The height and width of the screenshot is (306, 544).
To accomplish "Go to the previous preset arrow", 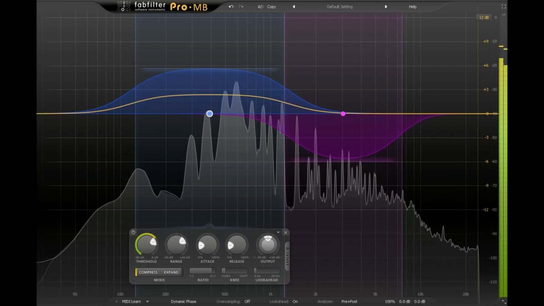I will point(294,6).
